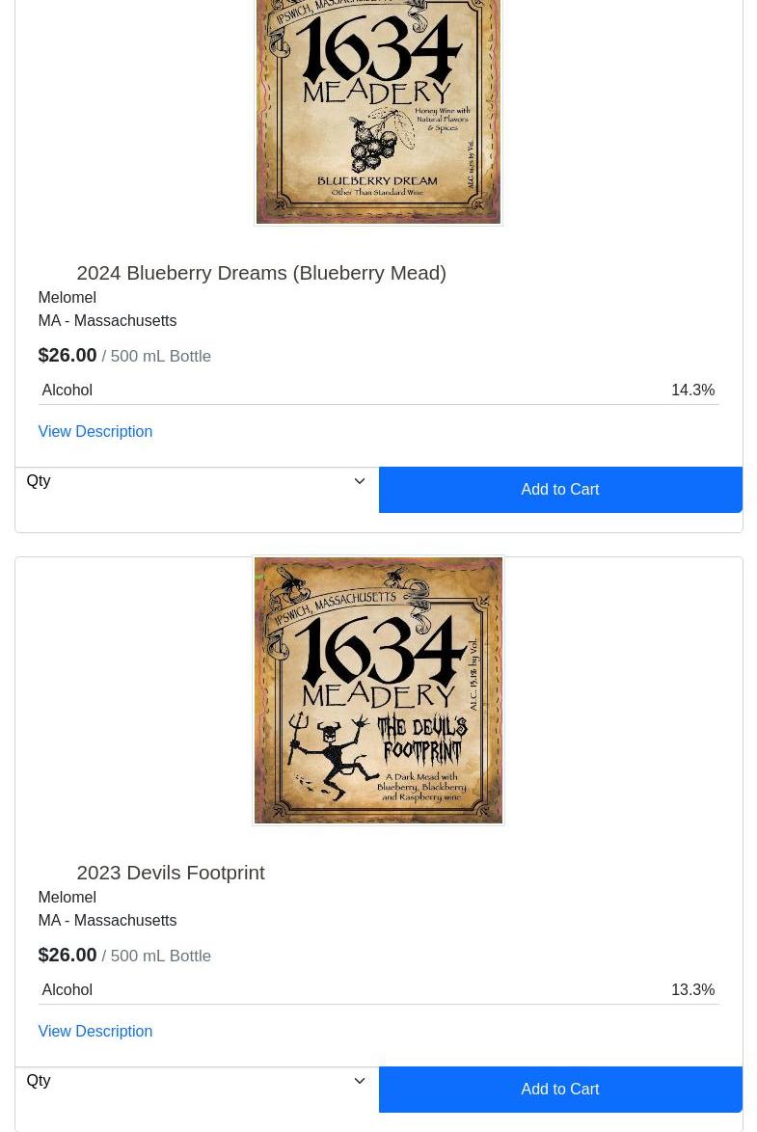View description of Blueberry Dreams mead

point(95,431)
